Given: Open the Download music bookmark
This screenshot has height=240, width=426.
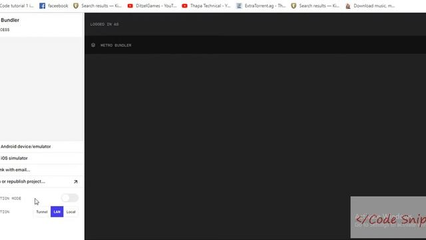Looking at the screenshot, I should coord(370,6).
